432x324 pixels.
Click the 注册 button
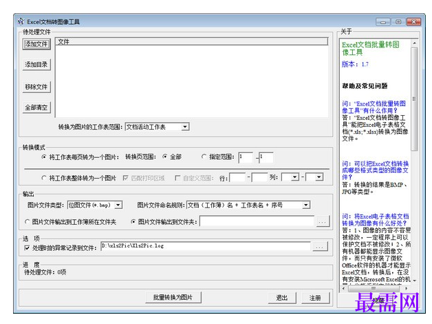click(x=315, y=298)
